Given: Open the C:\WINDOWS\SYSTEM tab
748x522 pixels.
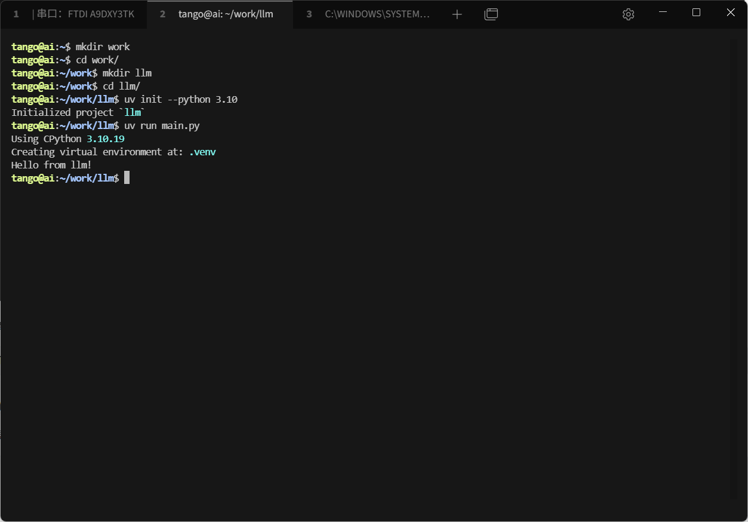Looking at the screenshot, I should [x=367, y=14].
